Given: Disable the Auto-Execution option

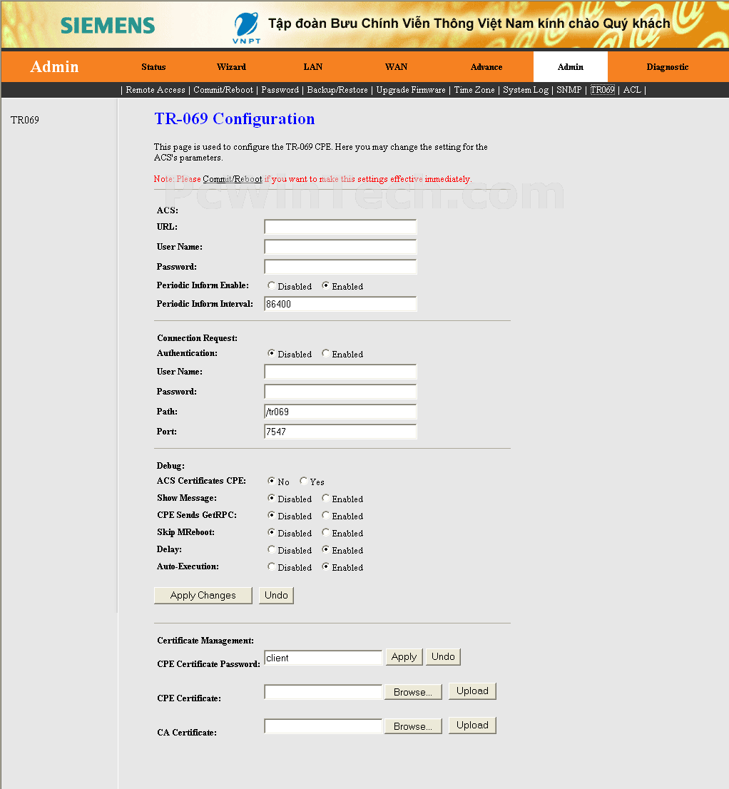Looking at the screenshot, I should (272, 566).
